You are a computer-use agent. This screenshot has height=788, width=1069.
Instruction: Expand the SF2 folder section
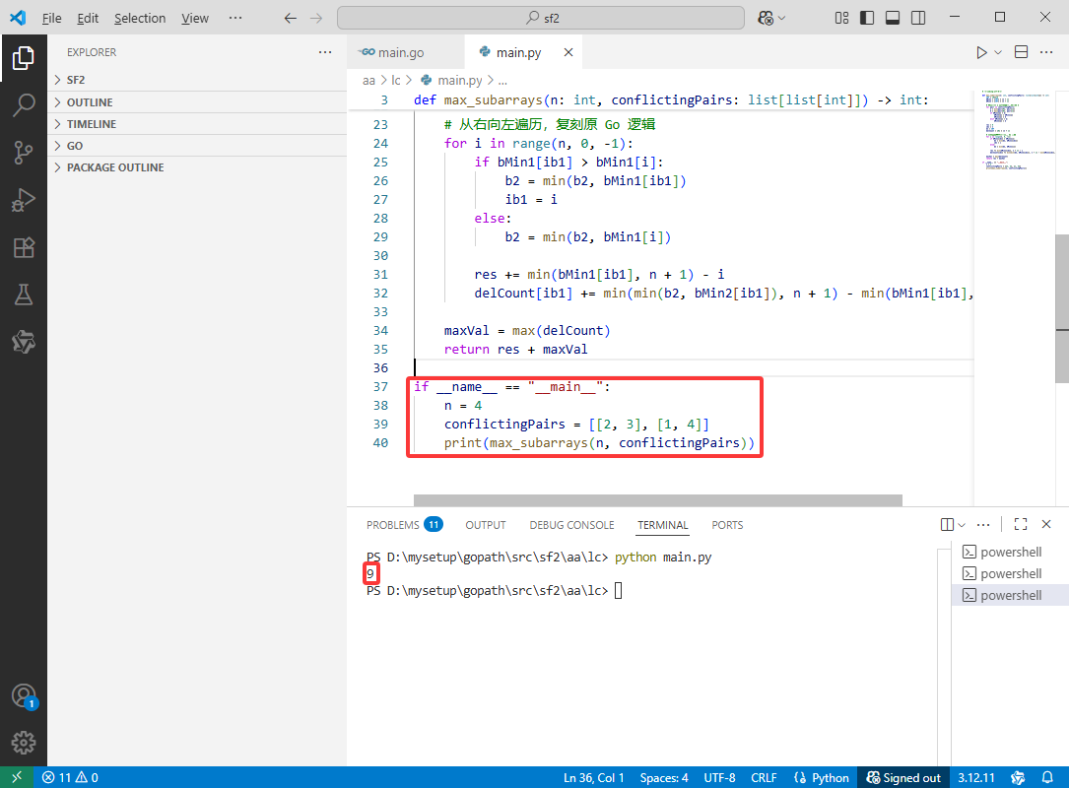point(197,80)
